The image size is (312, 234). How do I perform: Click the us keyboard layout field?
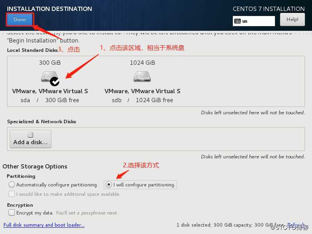tap(254, 21)
